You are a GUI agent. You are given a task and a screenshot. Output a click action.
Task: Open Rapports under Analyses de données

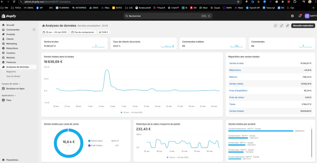[11, 72]
